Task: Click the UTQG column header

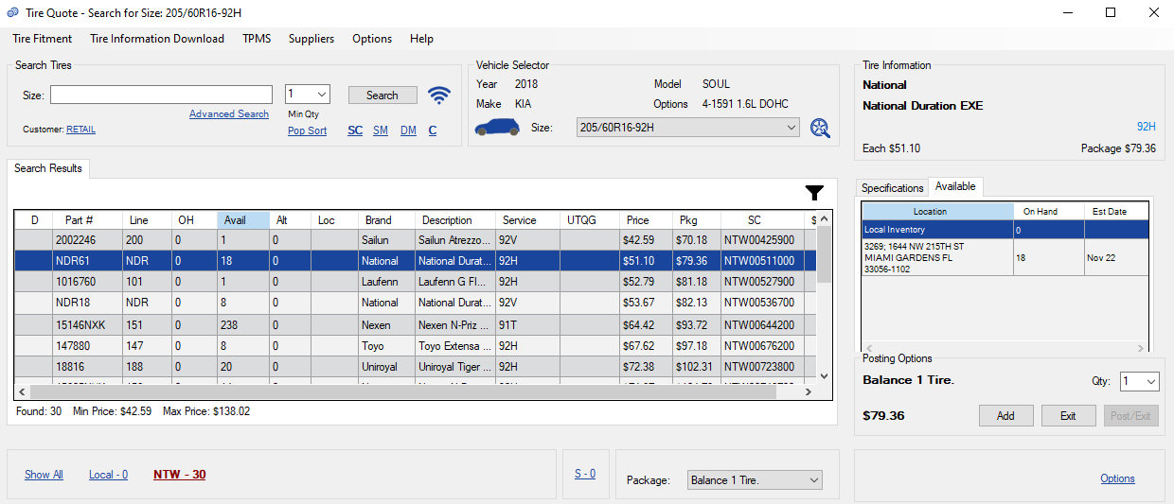Action: point(590,220)
